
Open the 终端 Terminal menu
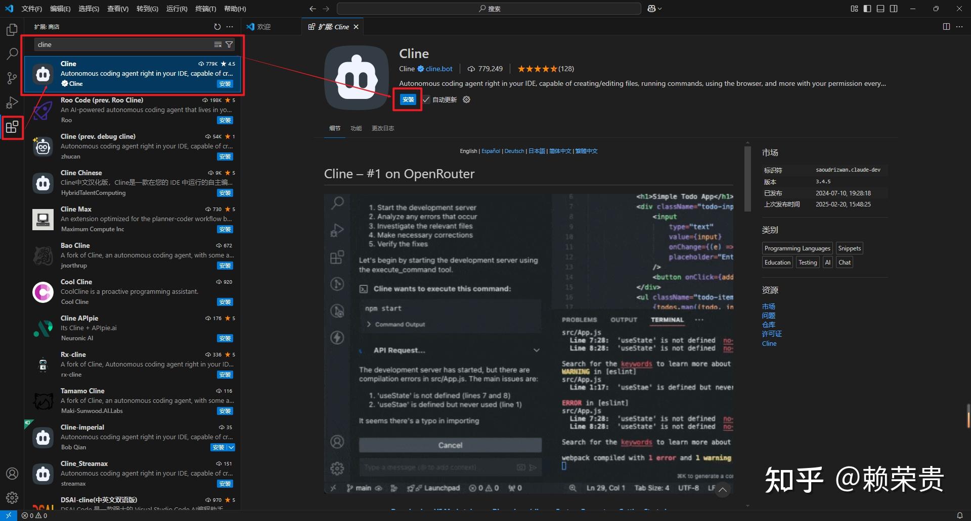(205, 9)
